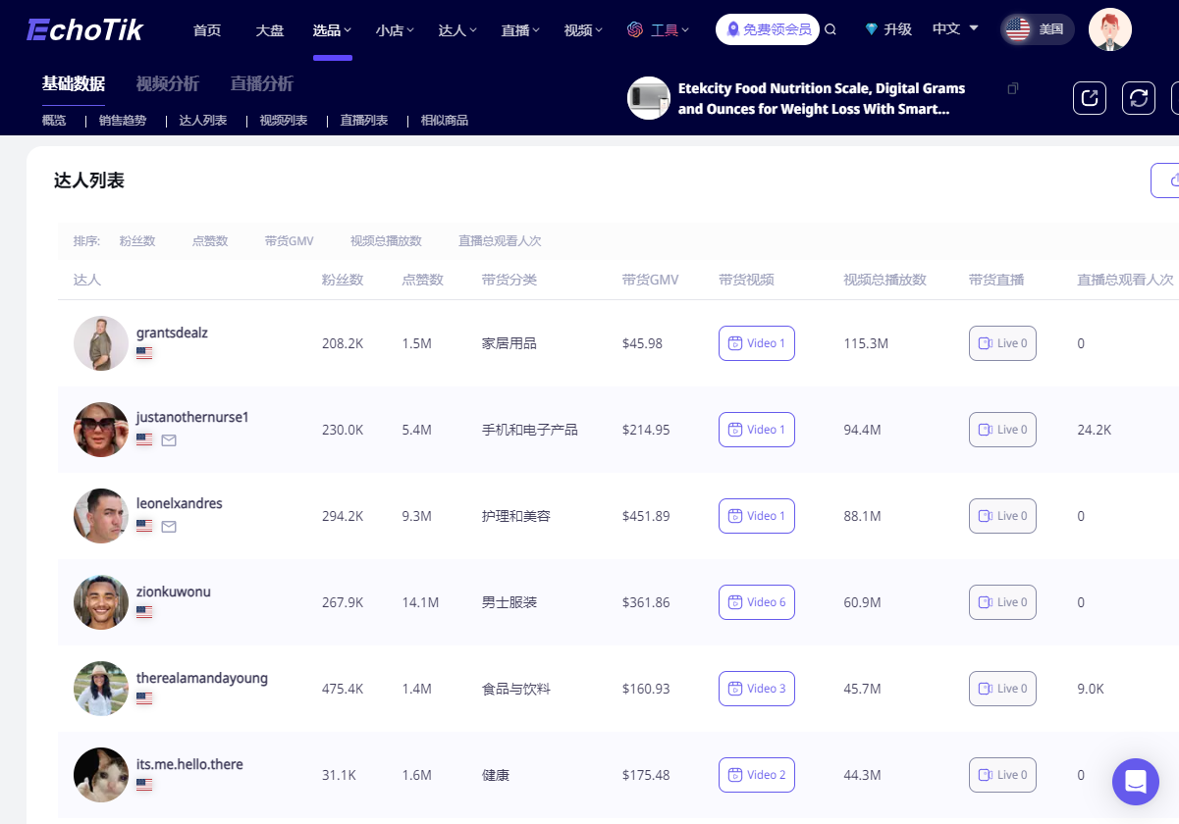Switch to the 视频分析 tab
1179x824 pixels.
(167, 84)
